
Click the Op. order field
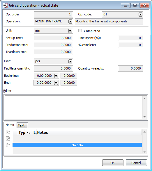[53, 15]
